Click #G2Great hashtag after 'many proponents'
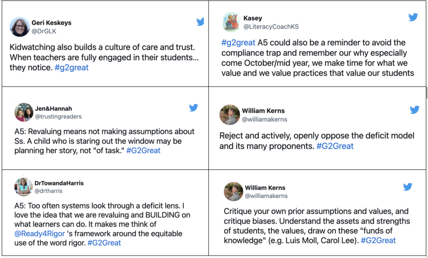Image resolution: width=428 pixels, height=258 pixels. (335, 146)
